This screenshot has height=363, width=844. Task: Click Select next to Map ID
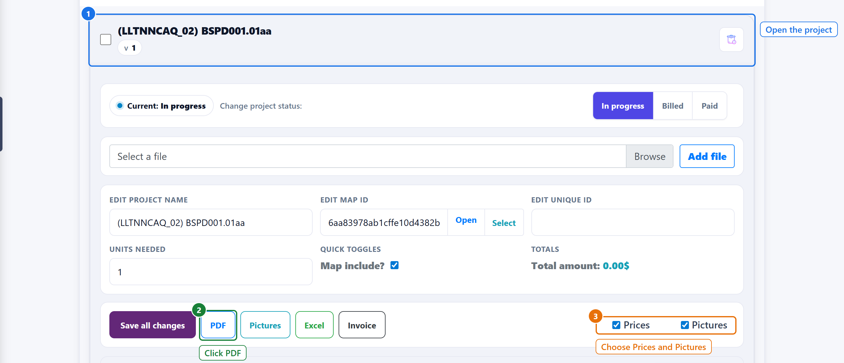(504, 223)
